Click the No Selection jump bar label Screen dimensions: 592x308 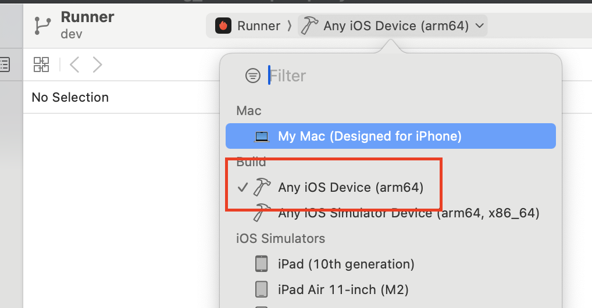point(70,98)
